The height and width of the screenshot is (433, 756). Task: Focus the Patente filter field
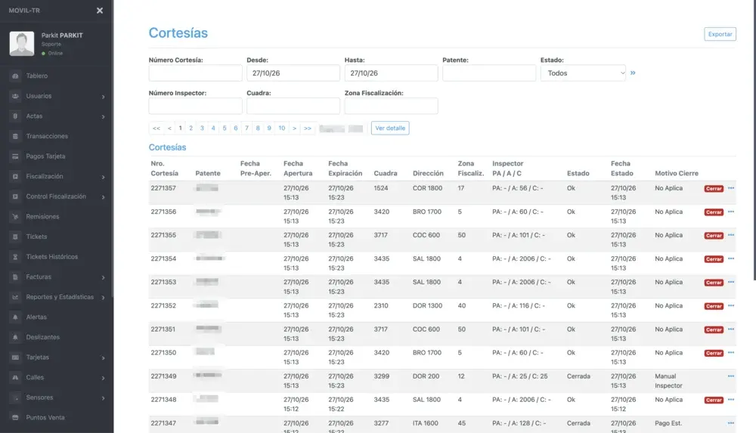click(x=489, y=73)
